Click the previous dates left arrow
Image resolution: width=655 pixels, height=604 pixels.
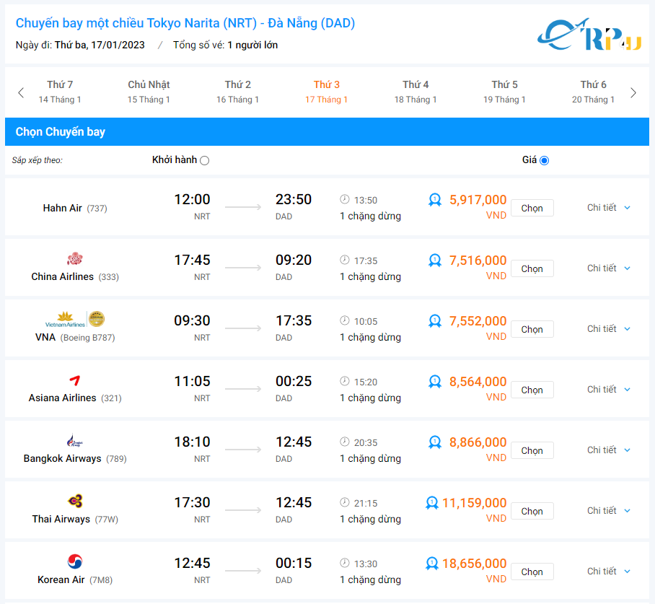21,92
